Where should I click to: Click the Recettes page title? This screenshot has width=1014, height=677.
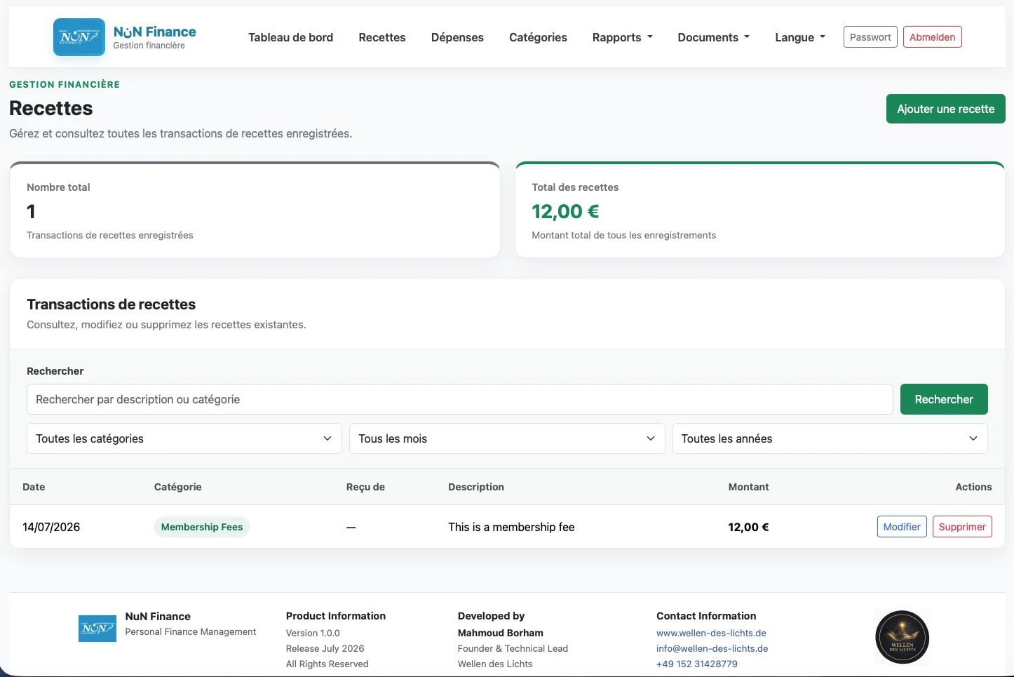click(51, 108)
